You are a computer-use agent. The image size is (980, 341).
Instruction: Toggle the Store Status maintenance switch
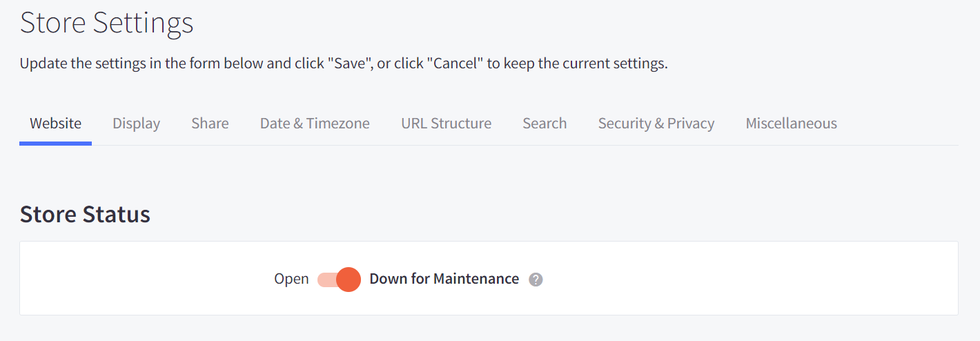click(x=339, y=280)
